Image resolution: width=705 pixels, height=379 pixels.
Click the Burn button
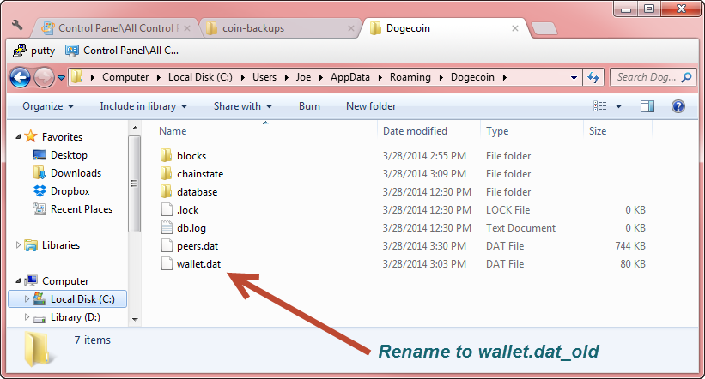(309, 106)
